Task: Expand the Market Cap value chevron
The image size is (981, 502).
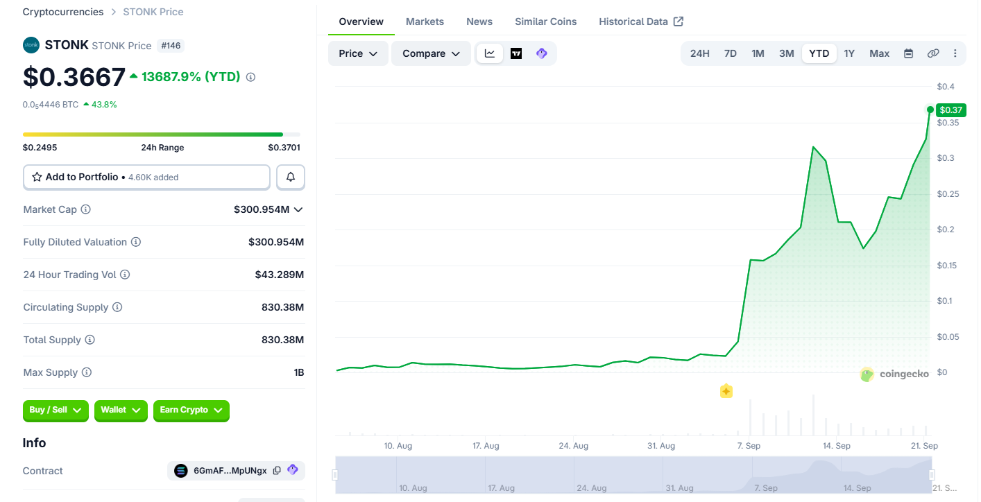Action: pyautogui.click(x=298, y=209)
